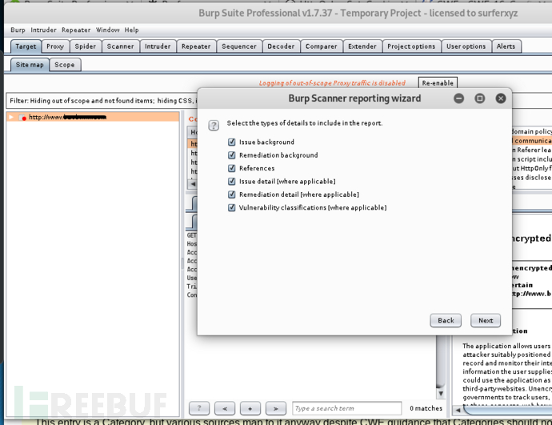Select the Target tab
552x425 pixels.
(x=26, y=46)
